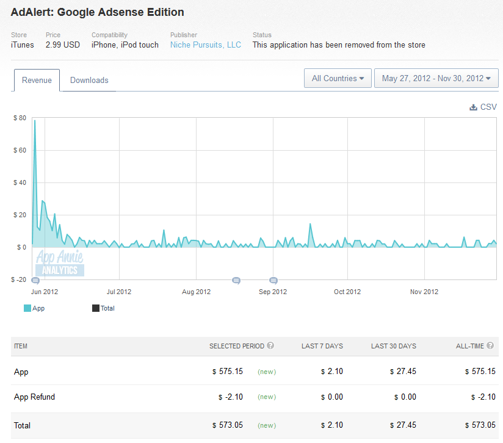
Task: Click the mid-September revenue peak on the chart
Action: pyautogui.click(x=310, y=224)
